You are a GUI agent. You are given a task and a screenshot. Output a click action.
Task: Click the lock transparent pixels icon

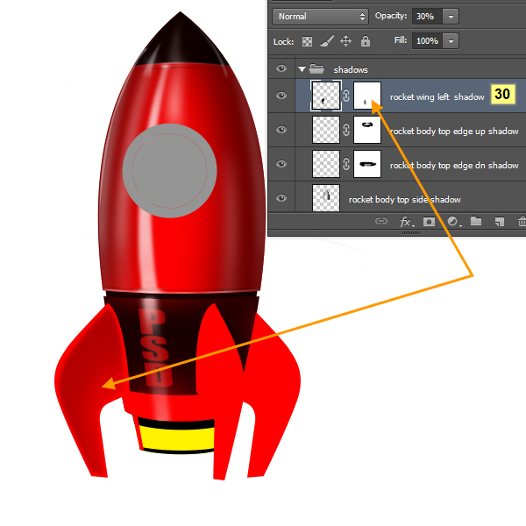307,41
